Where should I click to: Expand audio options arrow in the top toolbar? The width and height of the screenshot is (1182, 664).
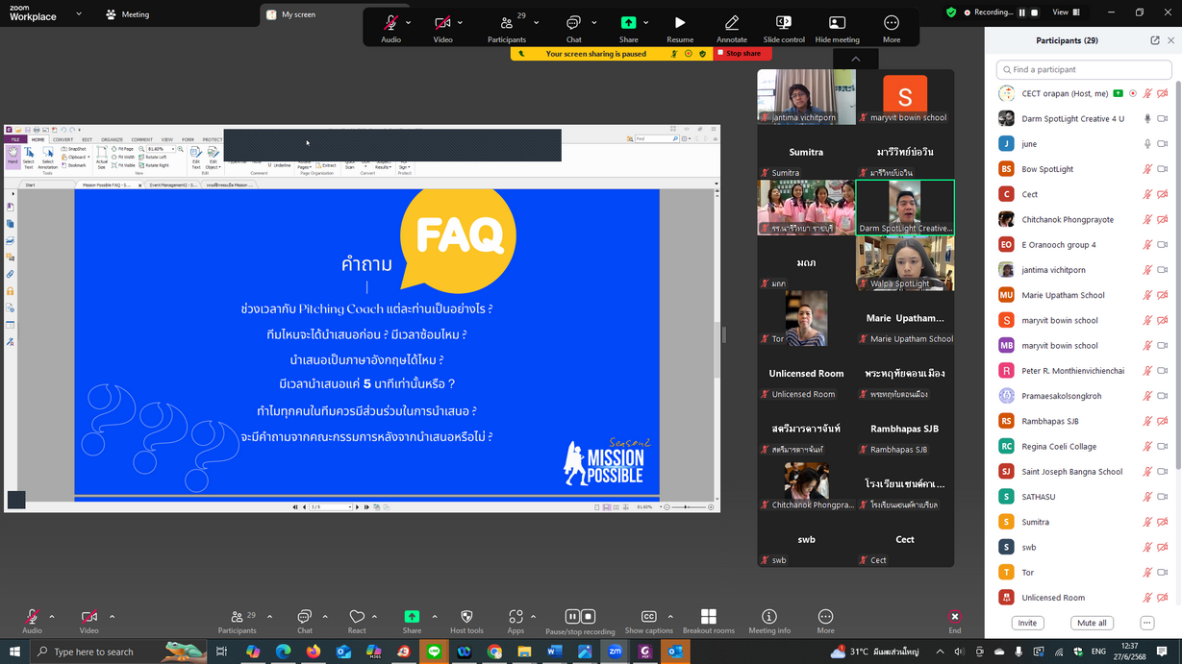(409, 22)
